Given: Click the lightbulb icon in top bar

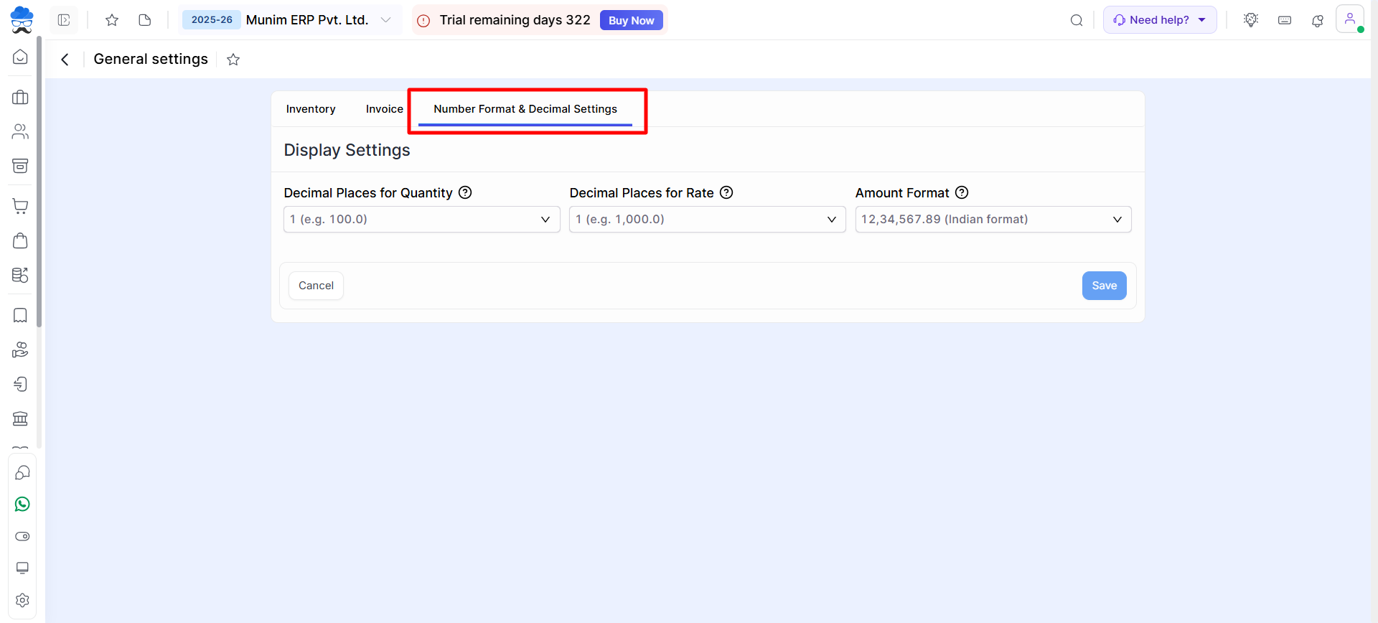Looking at the screenshot, I should coord(1251,20).
